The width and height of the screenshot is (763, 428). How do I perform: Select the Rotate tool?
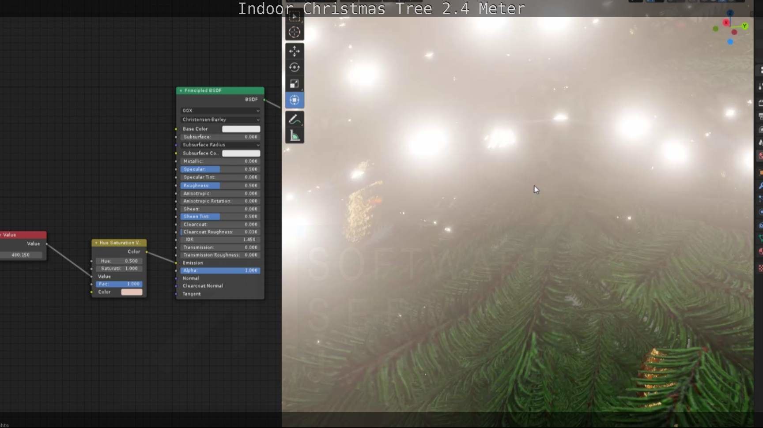coord(295,68)
